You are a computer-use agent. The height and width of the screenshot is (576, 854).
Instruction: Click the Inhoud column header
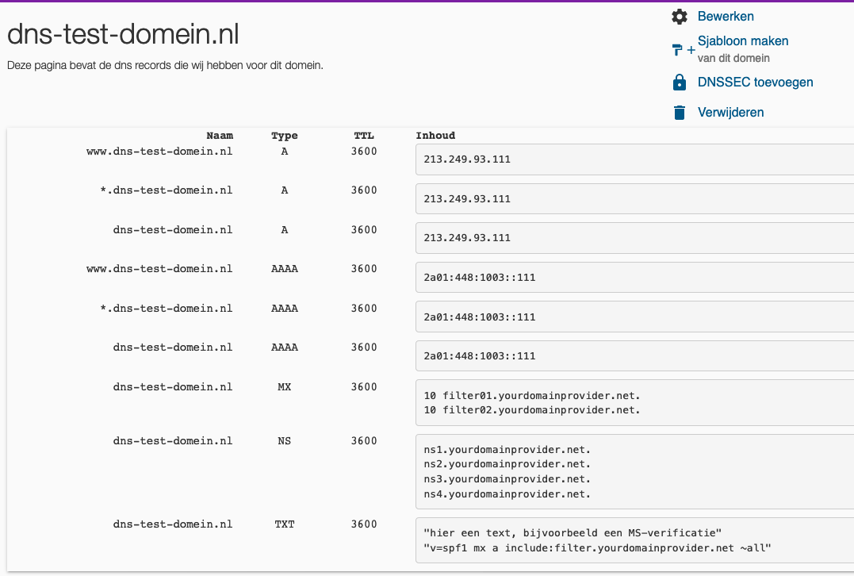point(435,136)
